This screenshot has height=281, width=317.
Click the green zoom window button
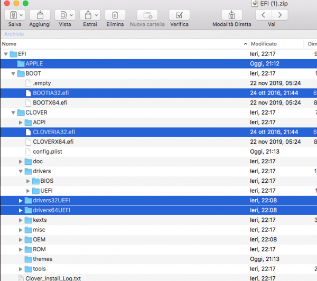tap(25, 3)
